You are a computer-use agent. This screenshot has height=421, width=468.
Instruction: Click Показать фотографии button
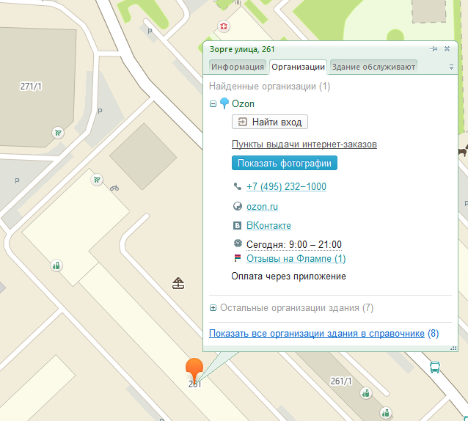(x=285, y=163)
